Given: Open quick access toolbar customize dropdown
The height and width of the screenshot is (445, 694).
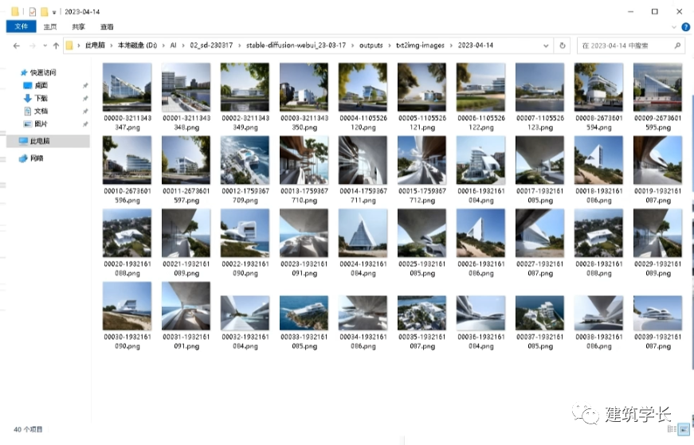Looking at the screenshot, I should point(54,12).
